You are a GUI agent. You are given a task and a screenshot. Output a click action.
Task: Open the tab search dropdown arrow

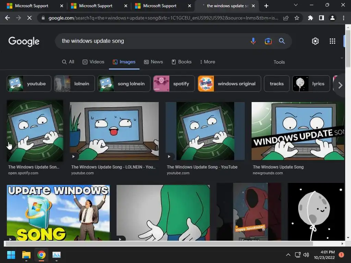(296, 5)
